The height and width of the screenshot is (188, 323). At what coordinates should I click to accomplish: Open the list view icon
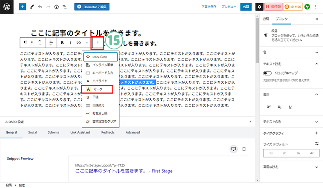tap(64, 7)
